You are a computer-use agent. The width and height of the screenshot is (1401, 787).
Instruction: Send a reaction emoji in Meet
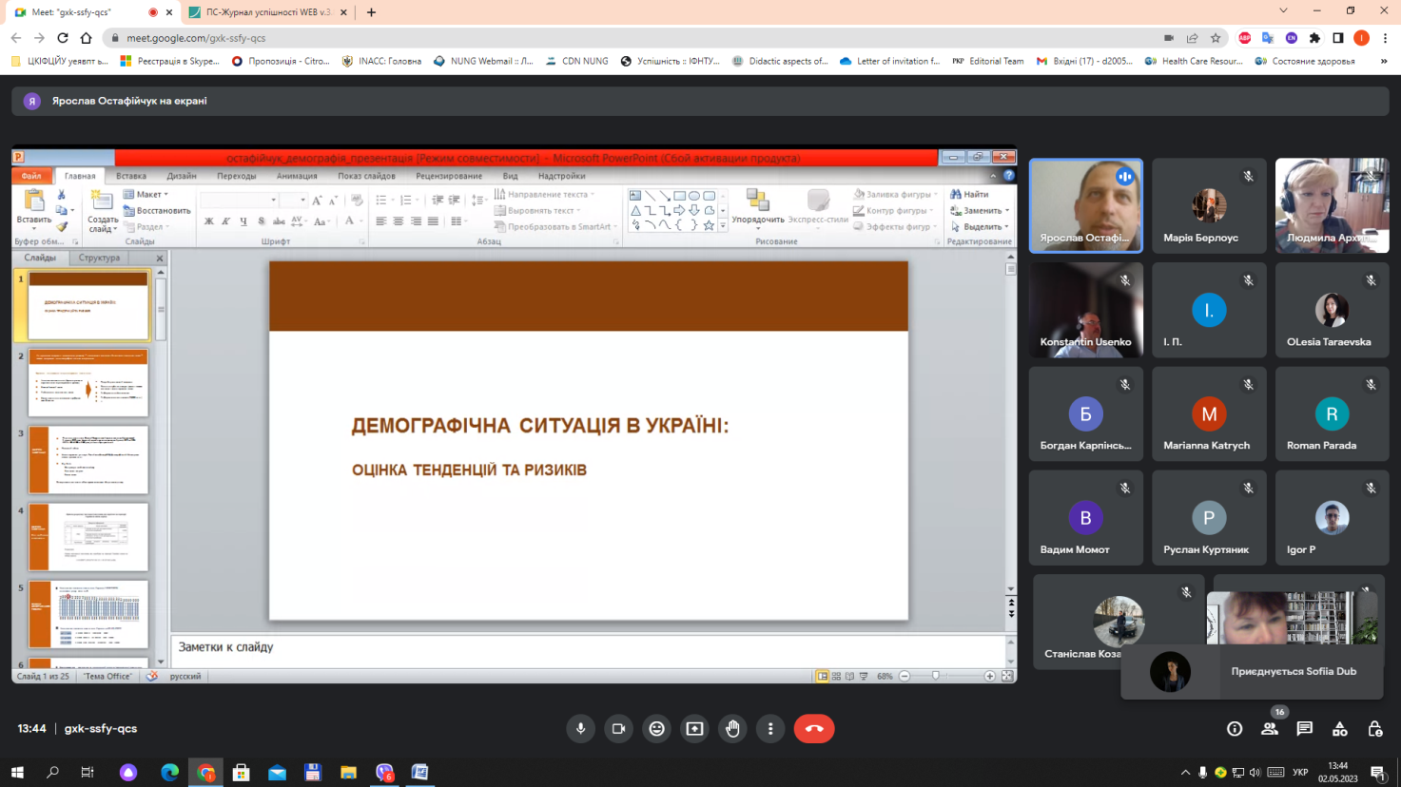[655, 728]
